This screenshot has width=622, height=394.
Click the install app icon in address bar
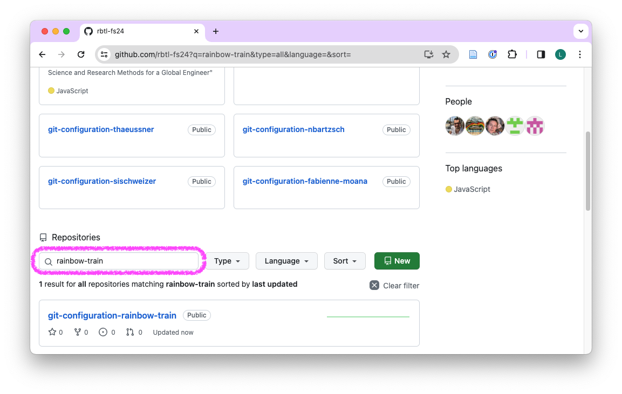click(x=429, y=54)
